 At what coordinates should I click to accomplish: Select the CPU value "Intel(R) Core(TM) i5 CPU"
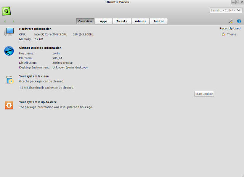pos(51,34)
